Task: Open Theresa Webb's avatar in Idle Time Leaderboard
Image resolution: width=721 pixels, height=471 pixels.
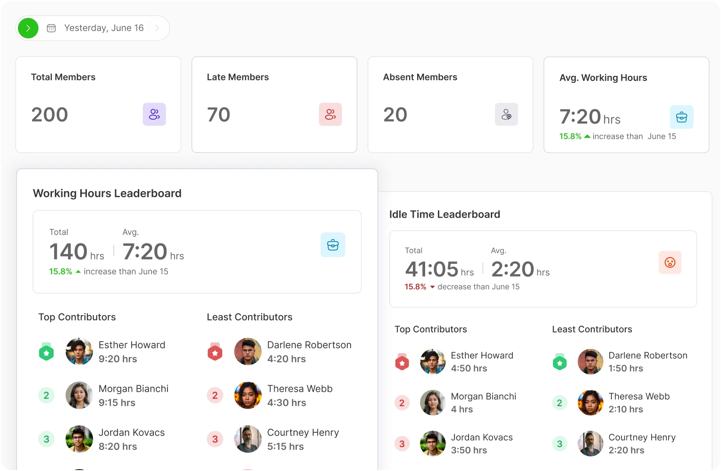Action: pyautogui.click(x=590, y=403)
